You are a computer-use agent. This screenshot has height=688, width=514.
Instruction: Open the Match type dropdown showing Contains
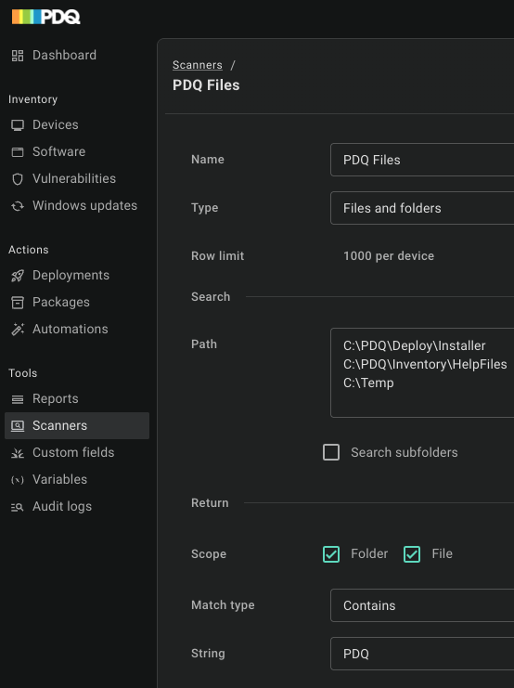tap(422, 605)
